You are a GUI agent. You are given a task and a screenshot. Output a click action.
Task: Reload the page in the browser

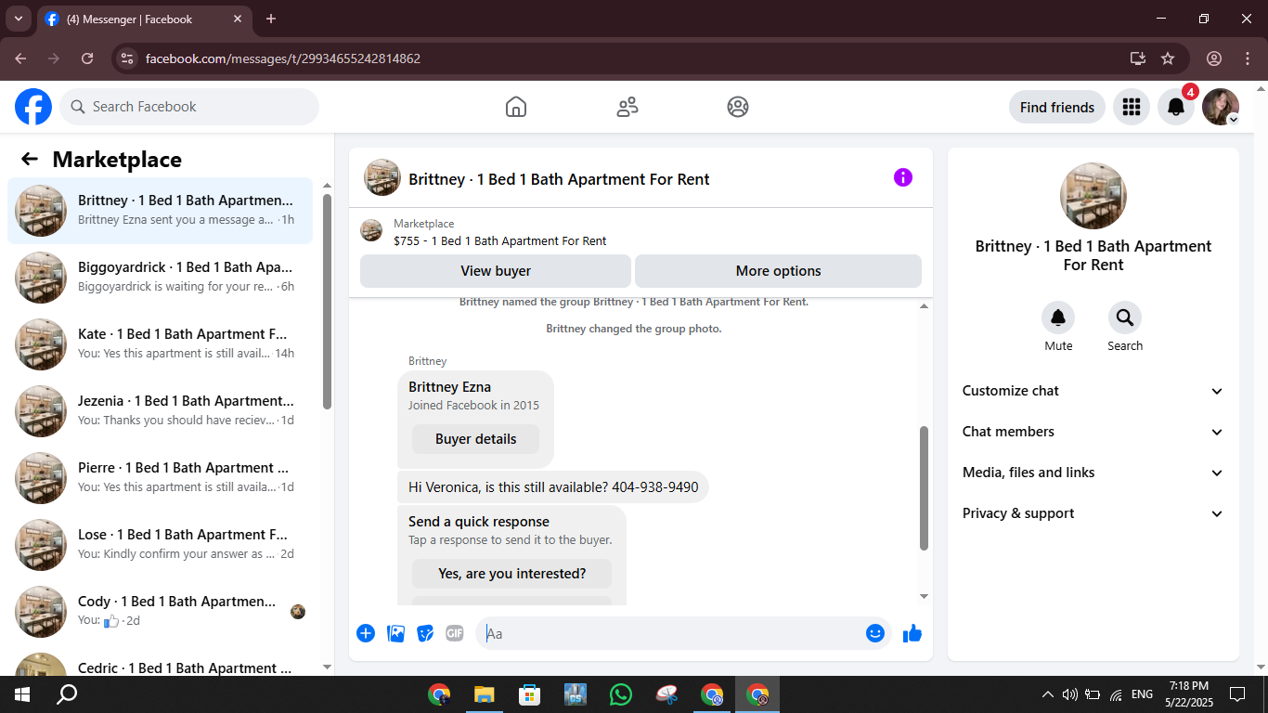(x=87, y=58)
